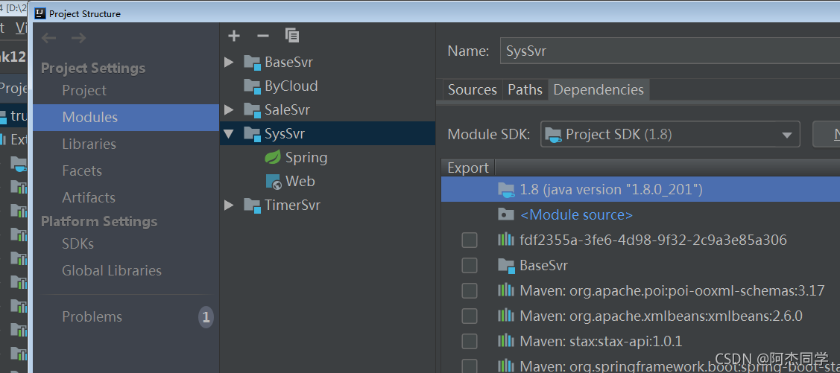Click BaseSvr dependency module icon
Image resolution: width=840 pixels, height=373 pixels.
(505, 265)
